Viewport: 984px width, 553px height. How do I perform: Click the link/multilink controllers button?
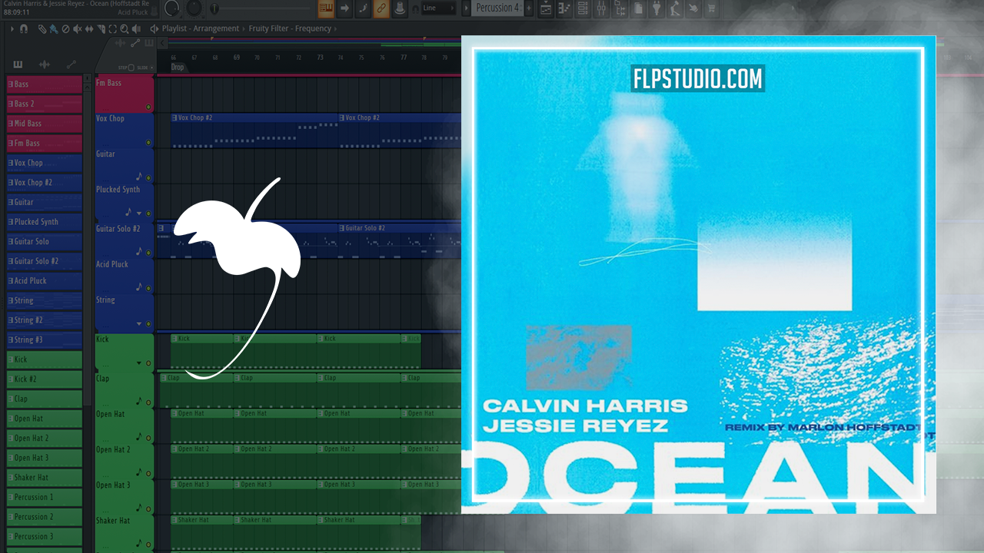[381, 9]
